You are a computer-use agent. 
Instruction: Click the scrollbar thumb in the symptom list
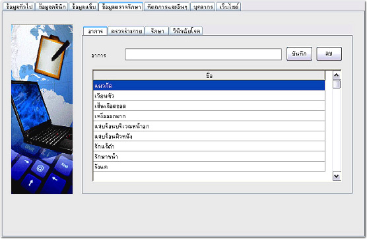click(x=337, y=84)
